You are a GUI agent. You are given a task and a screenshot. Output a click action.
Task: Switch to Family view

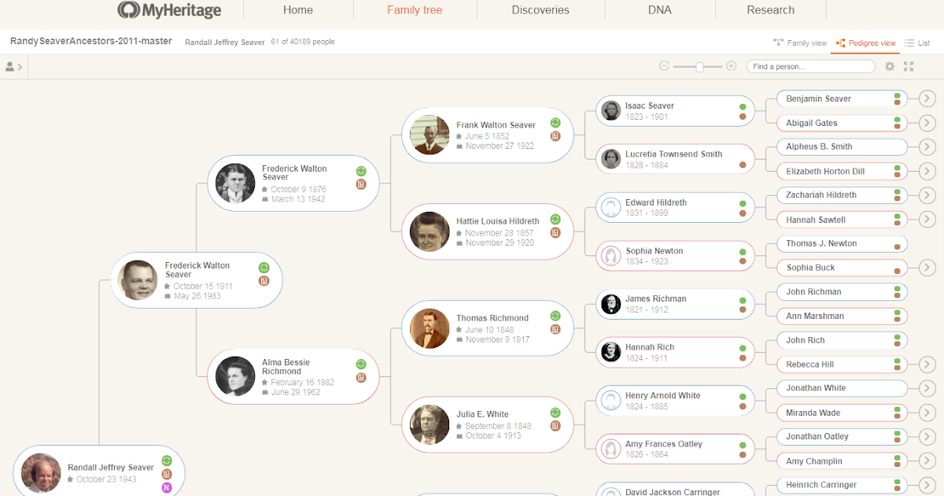coord(800,43)
